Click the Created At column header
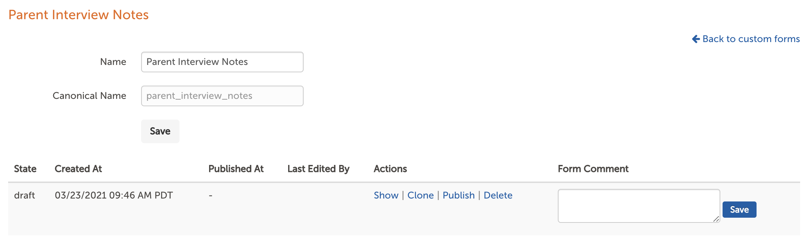 tap(78, 169)
